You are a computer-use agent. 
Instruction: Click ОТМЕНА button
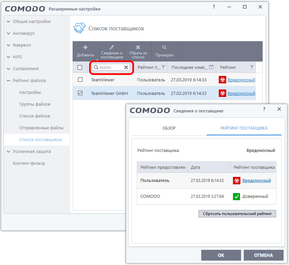click(264, 255)
